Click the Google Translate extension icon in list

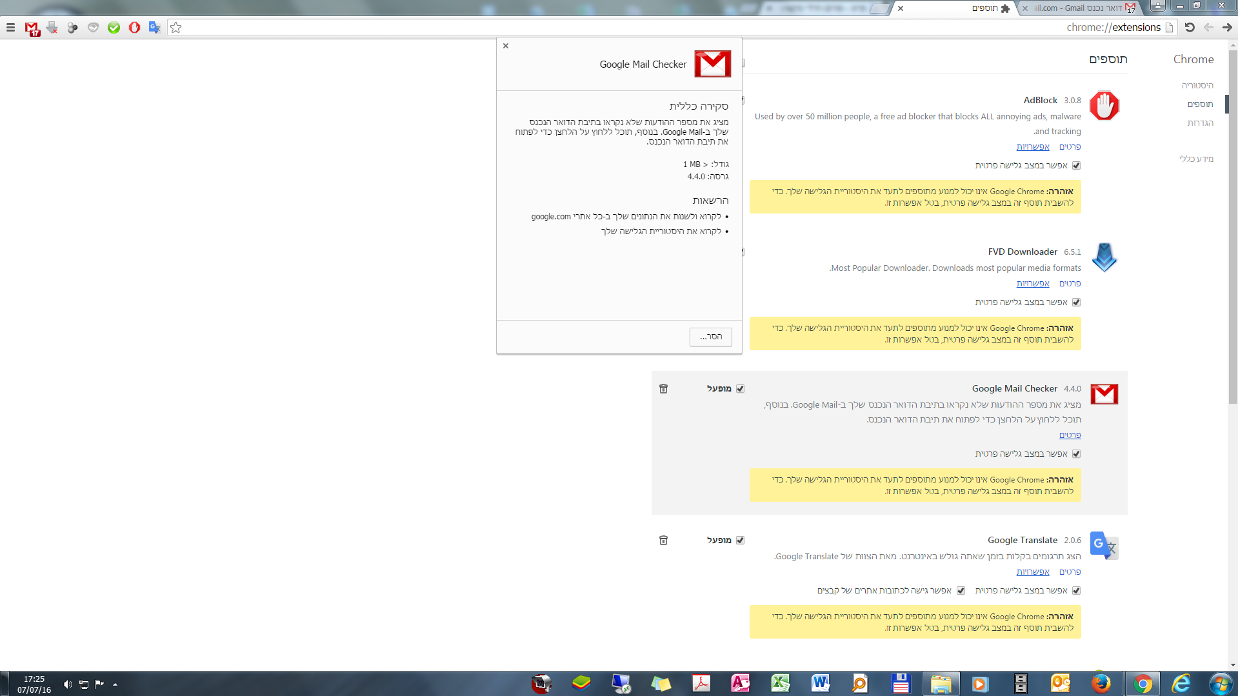pyautogui.click(x=1104, y=546)
